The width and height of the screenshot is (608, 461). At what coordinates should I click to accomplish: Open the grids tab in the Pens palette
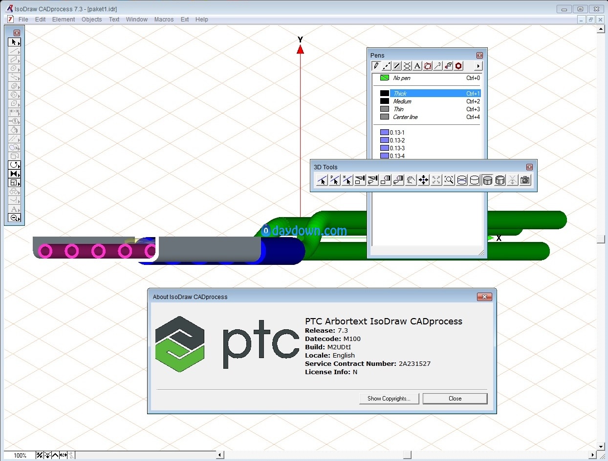[407, 66]
